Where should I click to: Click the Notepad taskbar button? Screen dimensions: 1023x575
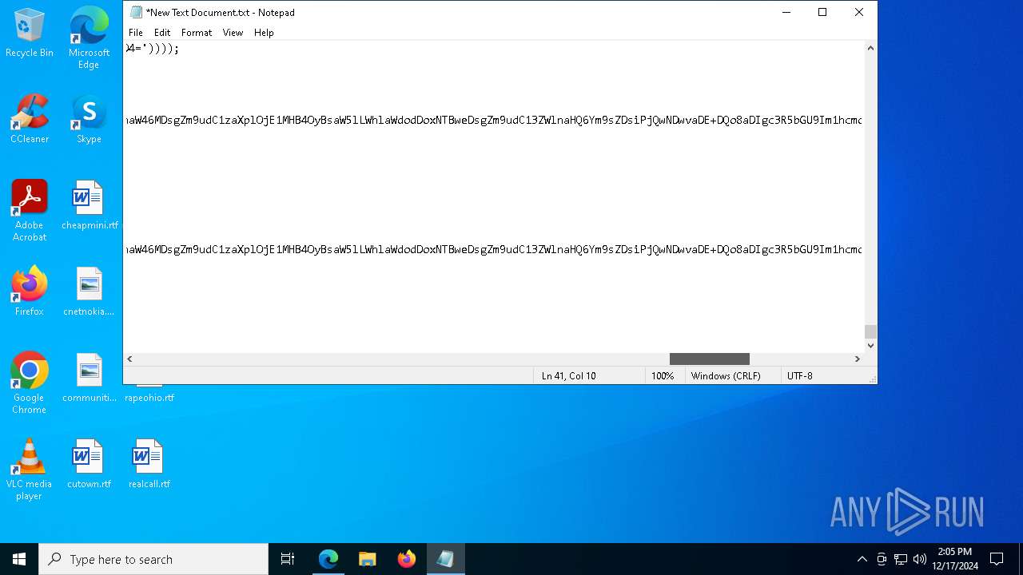(x=446, y=559)
